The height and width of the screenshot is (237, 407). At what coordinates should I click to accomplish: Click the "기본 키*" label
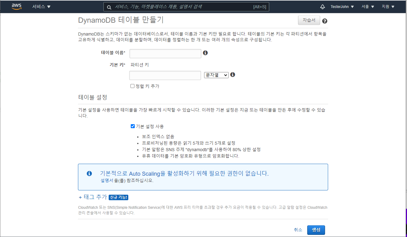click(118, 65)
